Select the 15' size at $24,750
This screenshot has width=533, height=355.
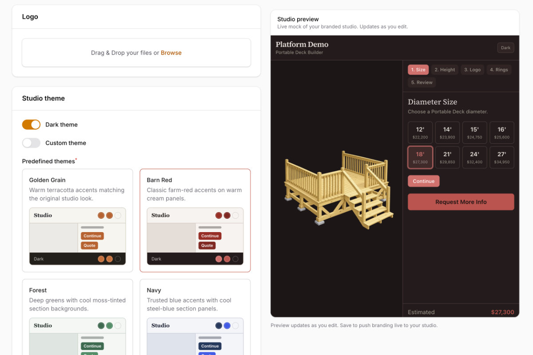474,133
